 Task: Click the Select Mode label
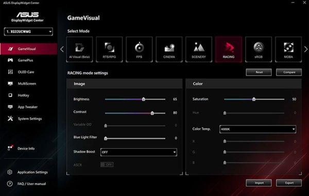(x=78, y=31)
